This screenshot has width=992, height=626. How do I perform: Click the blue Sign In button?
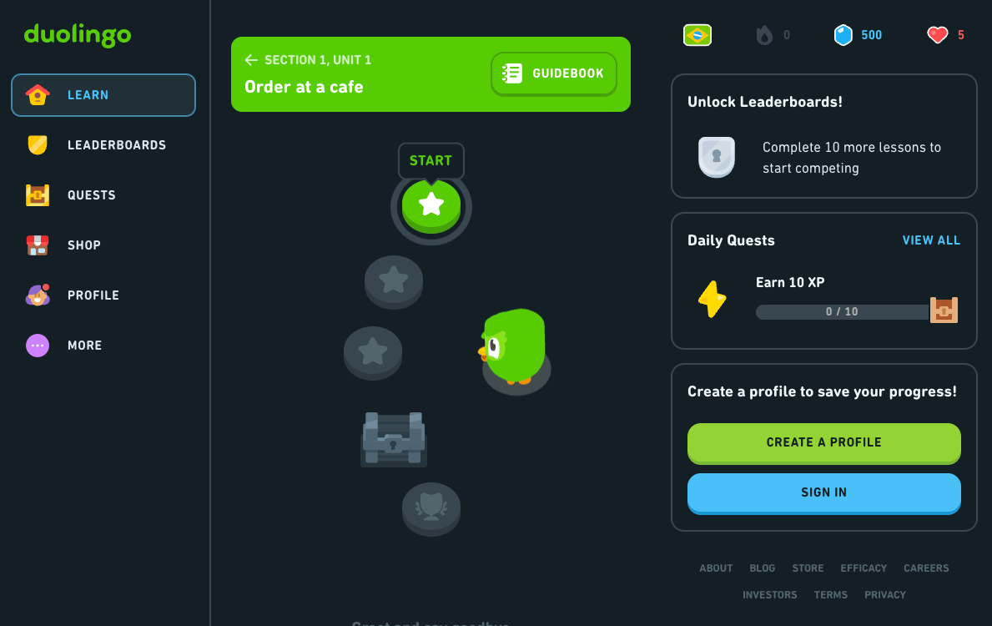[823, 493]
